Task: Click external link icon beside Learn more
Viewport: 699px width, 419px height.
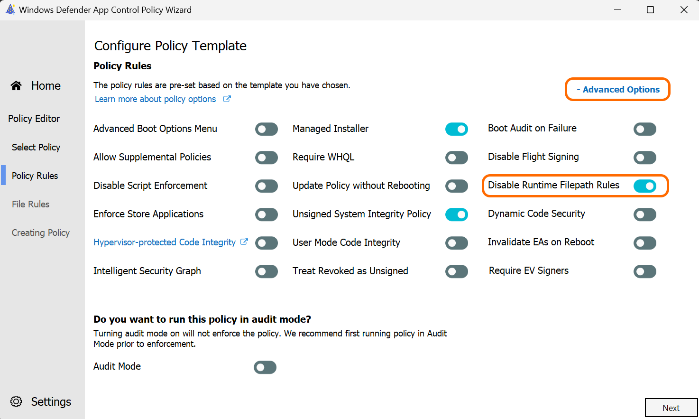Action: coord(227,99)
